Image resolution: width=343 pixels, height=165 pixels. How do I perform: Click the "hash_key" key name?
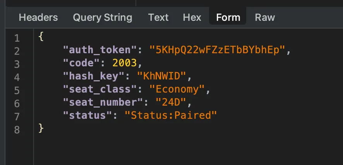[91, 76]
